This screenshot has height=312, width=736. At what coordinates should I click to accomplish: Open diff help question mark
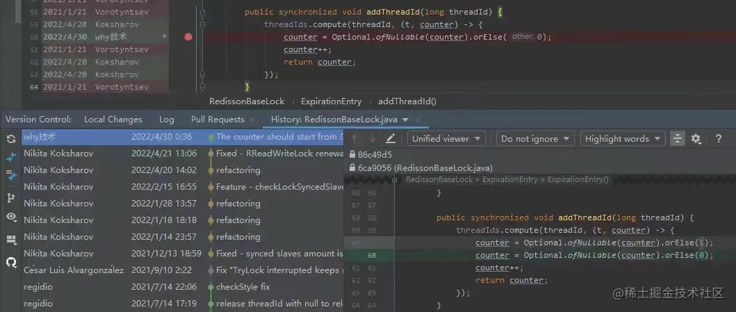(x=718, y=138)
